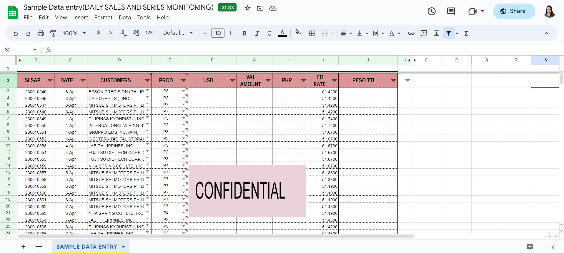This screenshot has height=253, width=564.
Task: Open zoom level 100% dropdown
Action: (x=74, y=33)
